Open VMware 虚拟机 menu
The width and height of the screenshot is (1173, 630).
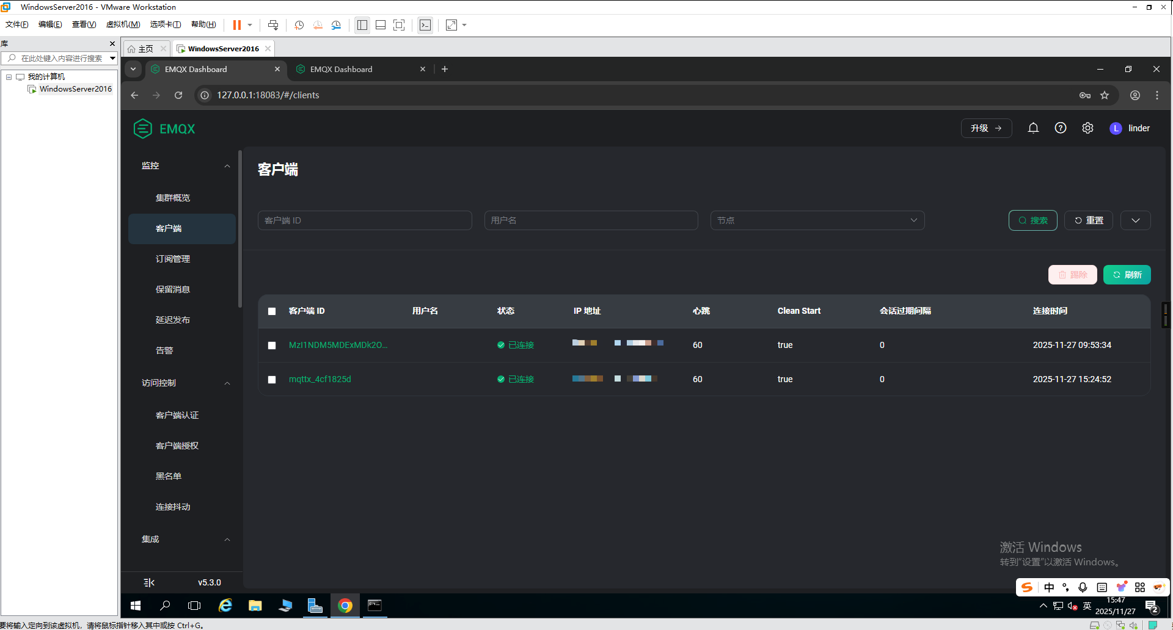tap(123, 24)
